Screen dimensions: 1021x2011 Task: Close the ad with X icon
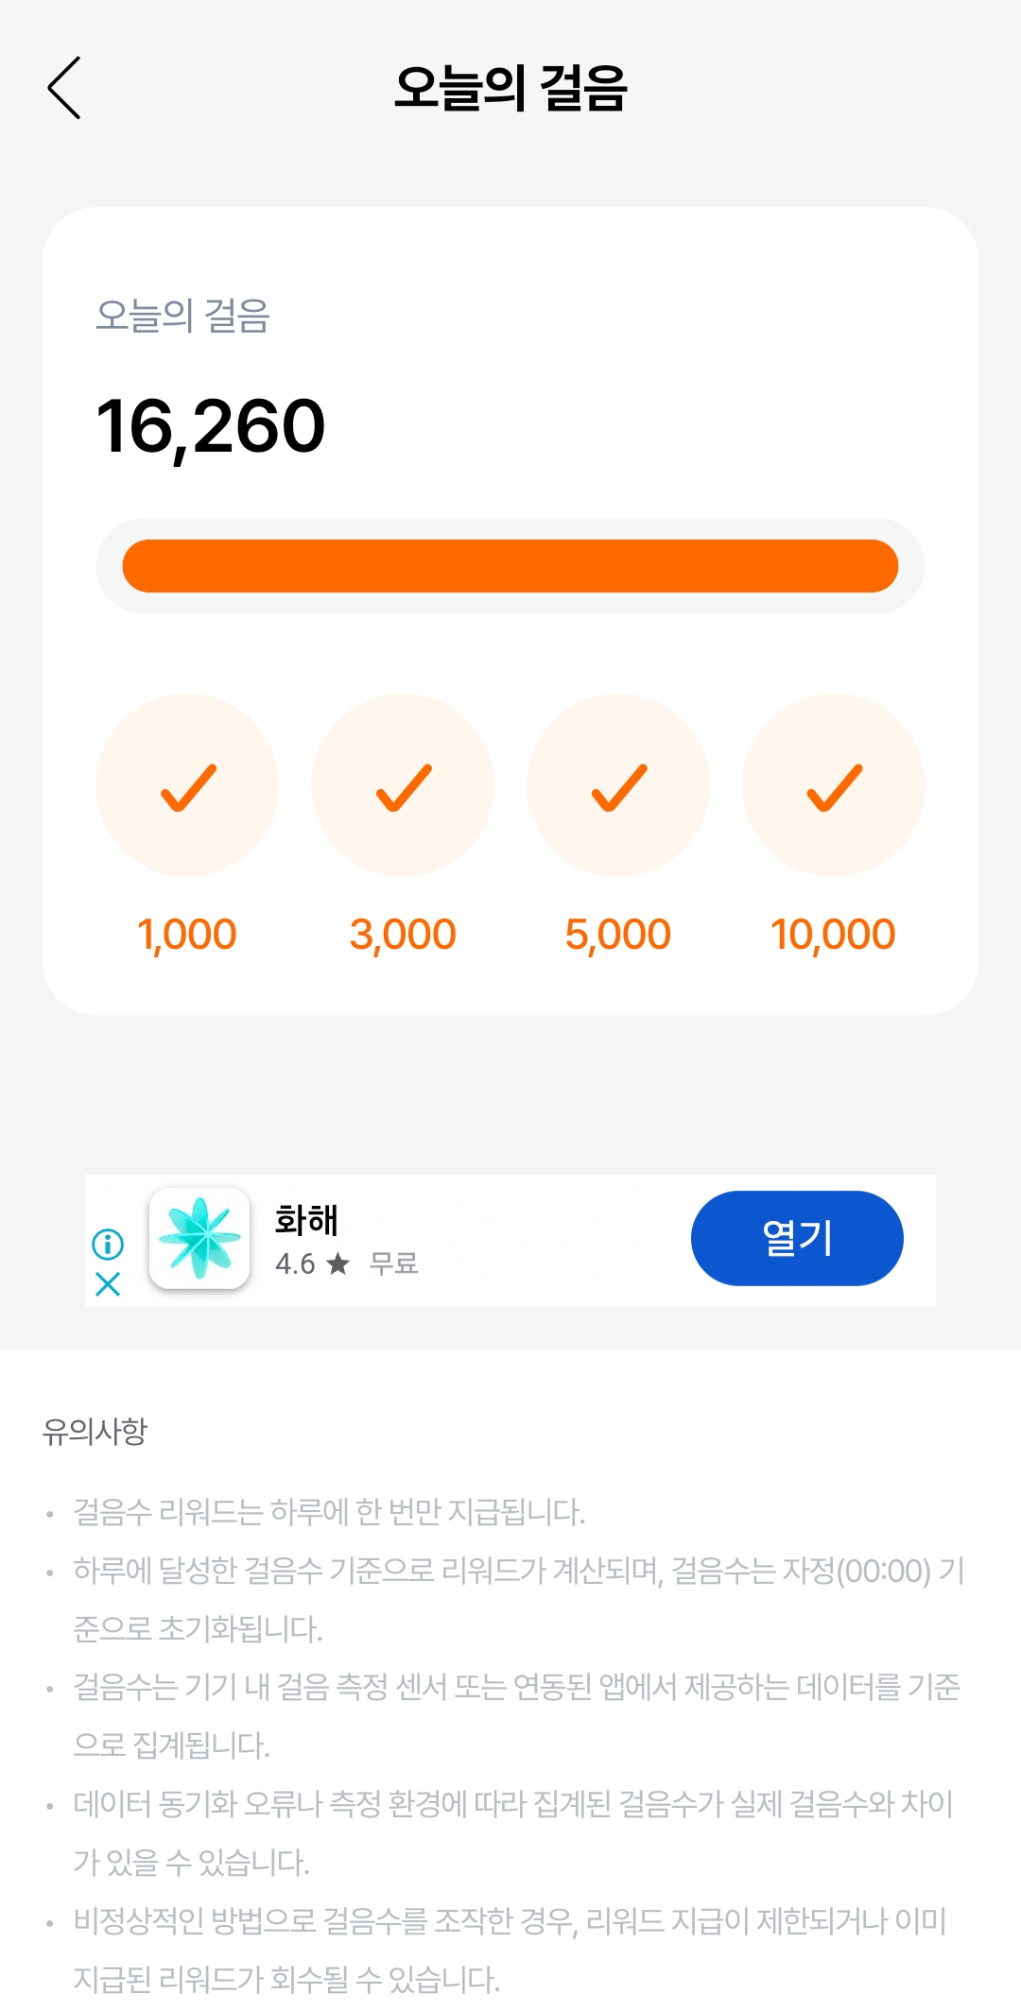coord(108,1284)
